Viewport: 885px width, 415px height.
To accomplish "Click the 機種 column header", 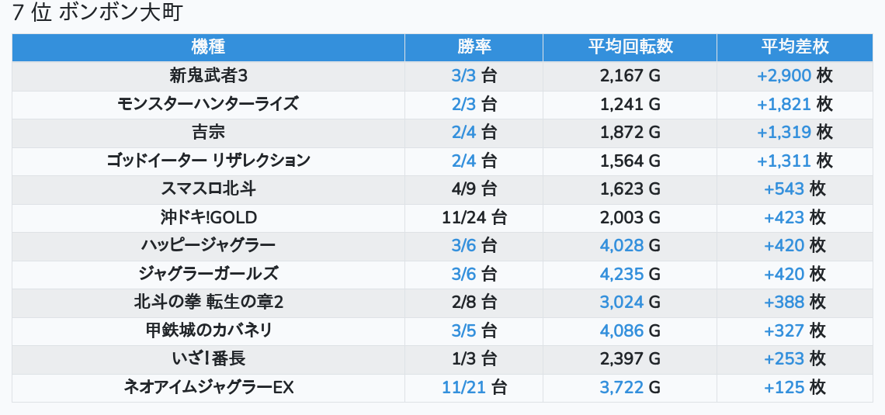I will click(x=208, y=47).
